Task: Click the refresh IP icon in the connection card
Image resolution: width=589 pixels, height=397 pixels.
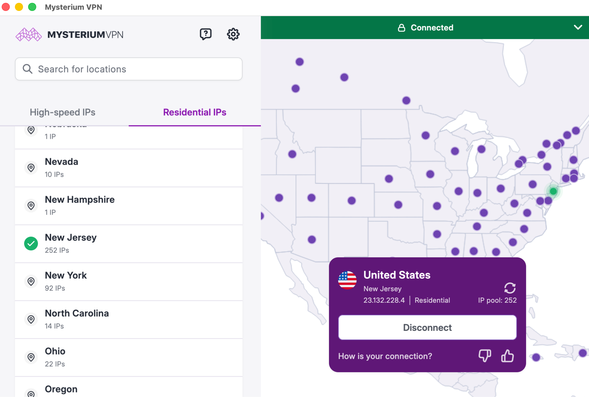Action: point(510,288)
